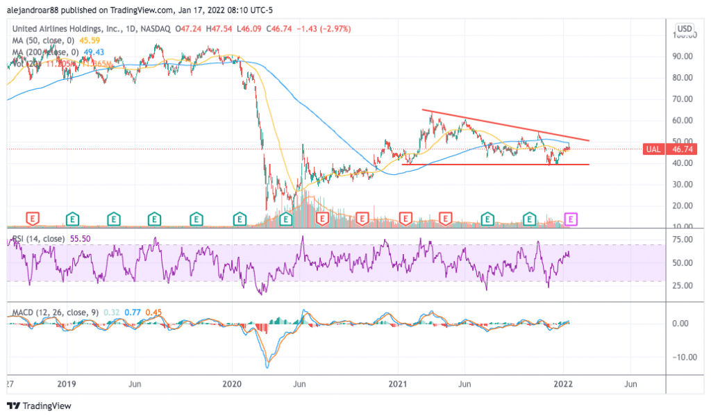Select the MACD (12, 26, close, 9) legend
Screen dimensions: 711x418
56,312
